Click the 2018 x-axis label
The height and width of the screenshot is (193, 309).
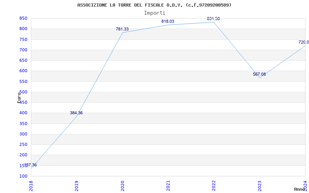31,186
